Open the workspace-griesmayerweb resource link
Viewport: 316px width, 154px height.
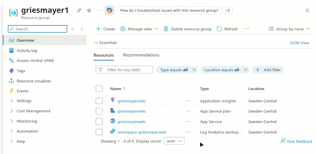coord(142,132)
